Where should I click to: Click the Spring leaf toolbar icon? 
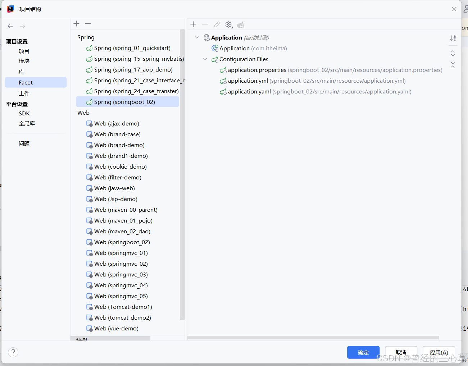[240, 24]
